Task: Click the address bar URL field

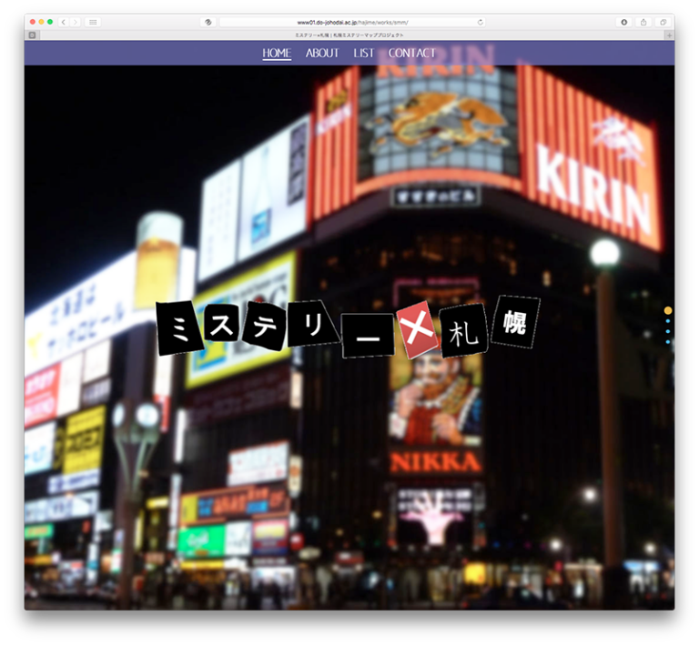Action: pyautogui.click(x=352, y=22)
